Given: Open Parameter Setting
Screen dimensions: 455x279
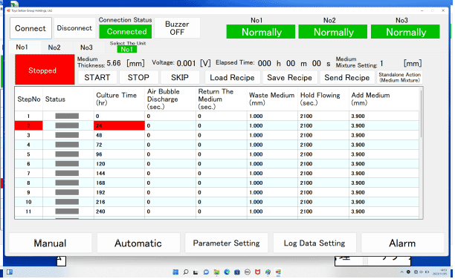Looking at the screenshot, I should click(x=227, y=243).
